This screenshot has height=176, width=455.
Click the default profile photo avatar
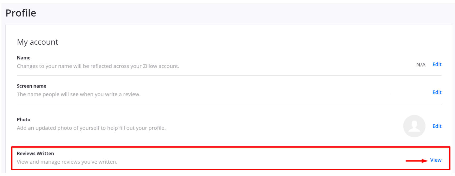(x=414, y=126)
